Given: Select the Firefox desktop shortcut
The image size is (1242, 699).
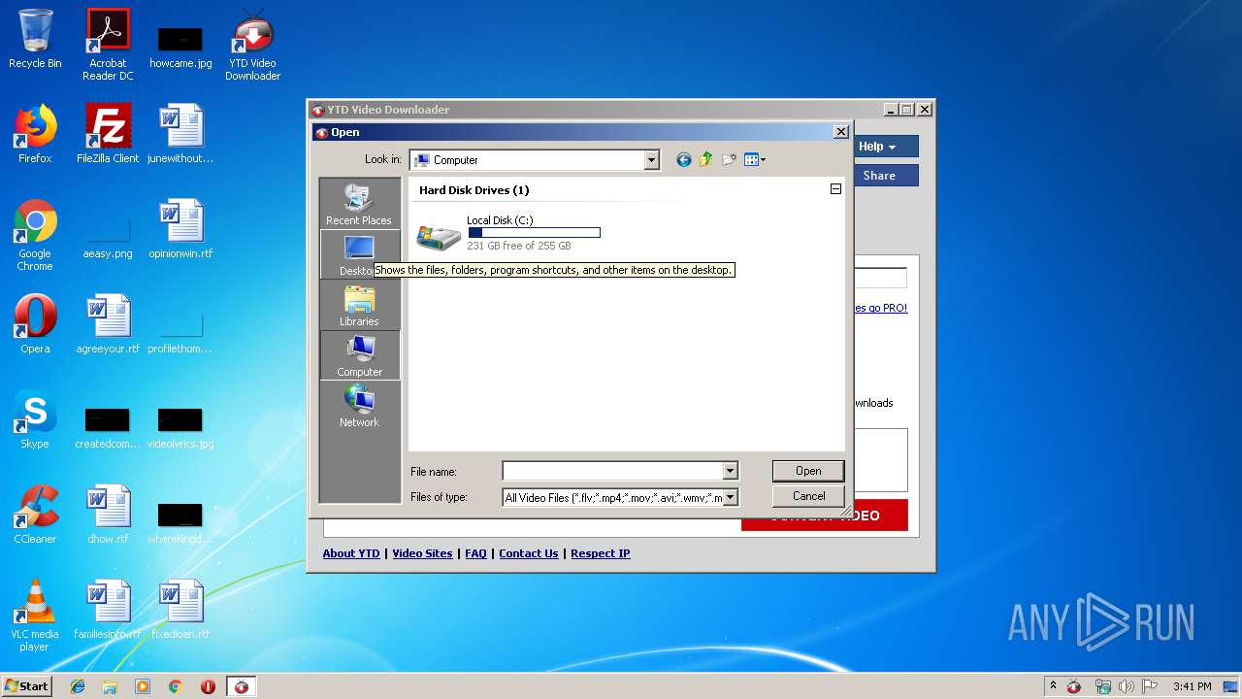Looking at the screenshot, I should [35, 134].
